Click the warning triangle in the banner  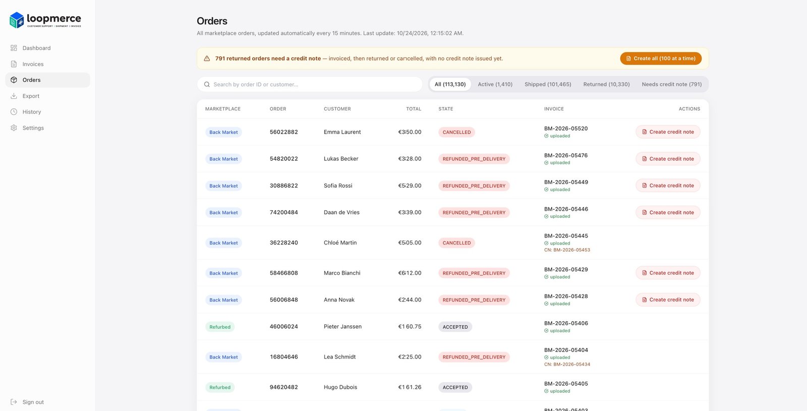pyautogui.click(x=207, y=58)
